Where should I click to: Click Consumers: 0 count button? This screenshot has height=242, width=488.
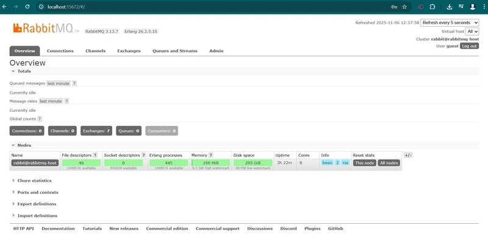(162, 131)
